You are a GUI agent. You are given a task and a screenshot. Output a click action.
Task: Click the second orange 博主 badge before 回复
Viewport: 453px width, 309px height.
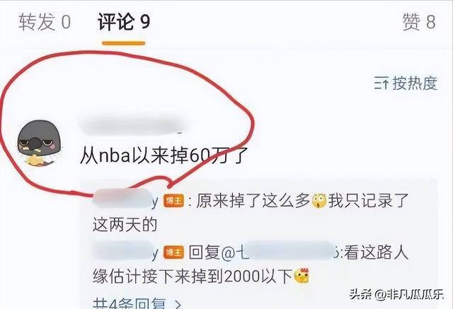point(173,252)
